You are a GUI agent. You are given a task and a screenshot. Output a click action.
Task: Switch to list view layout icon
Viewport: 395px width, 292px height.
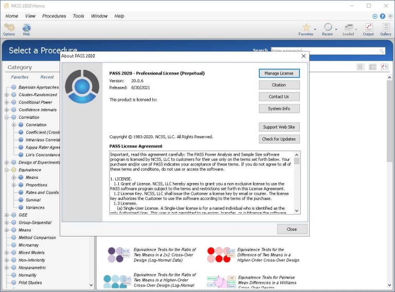point(361,67)
